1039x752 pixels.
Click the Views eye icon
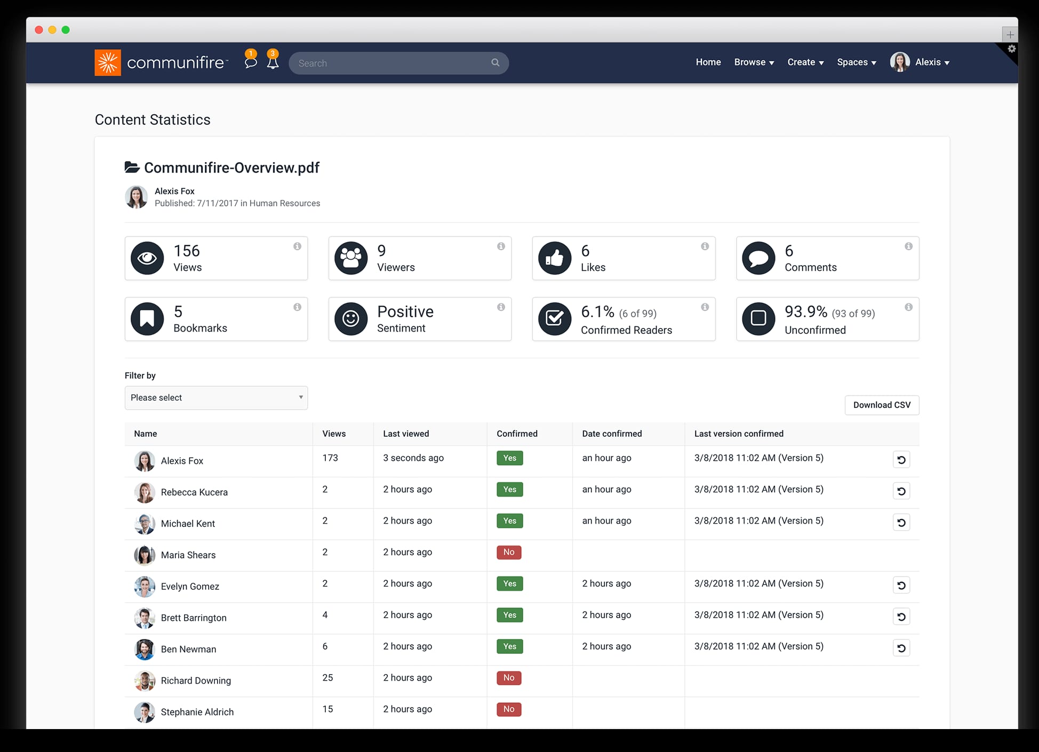147,258
